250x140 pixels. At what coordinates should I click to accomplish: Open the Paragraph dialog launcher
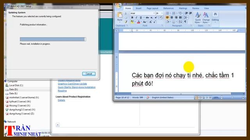click(x=191, y=25)
